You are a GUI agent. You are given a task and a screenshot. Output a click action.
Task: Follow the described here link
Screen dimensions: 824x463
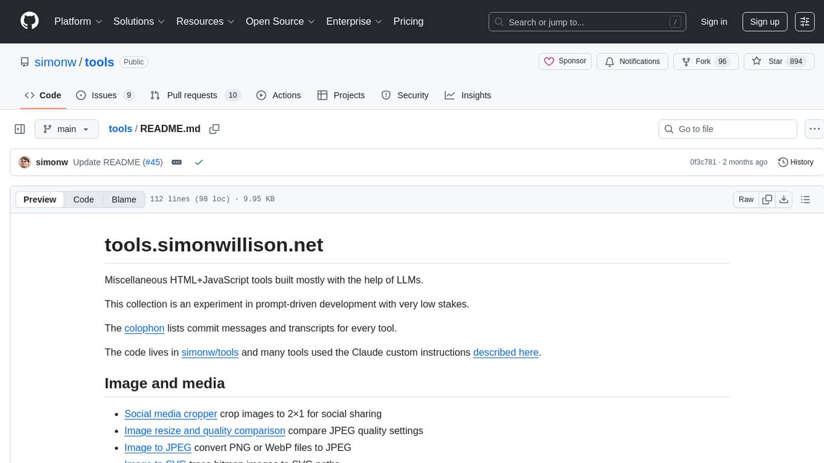(x=506, y=352)
